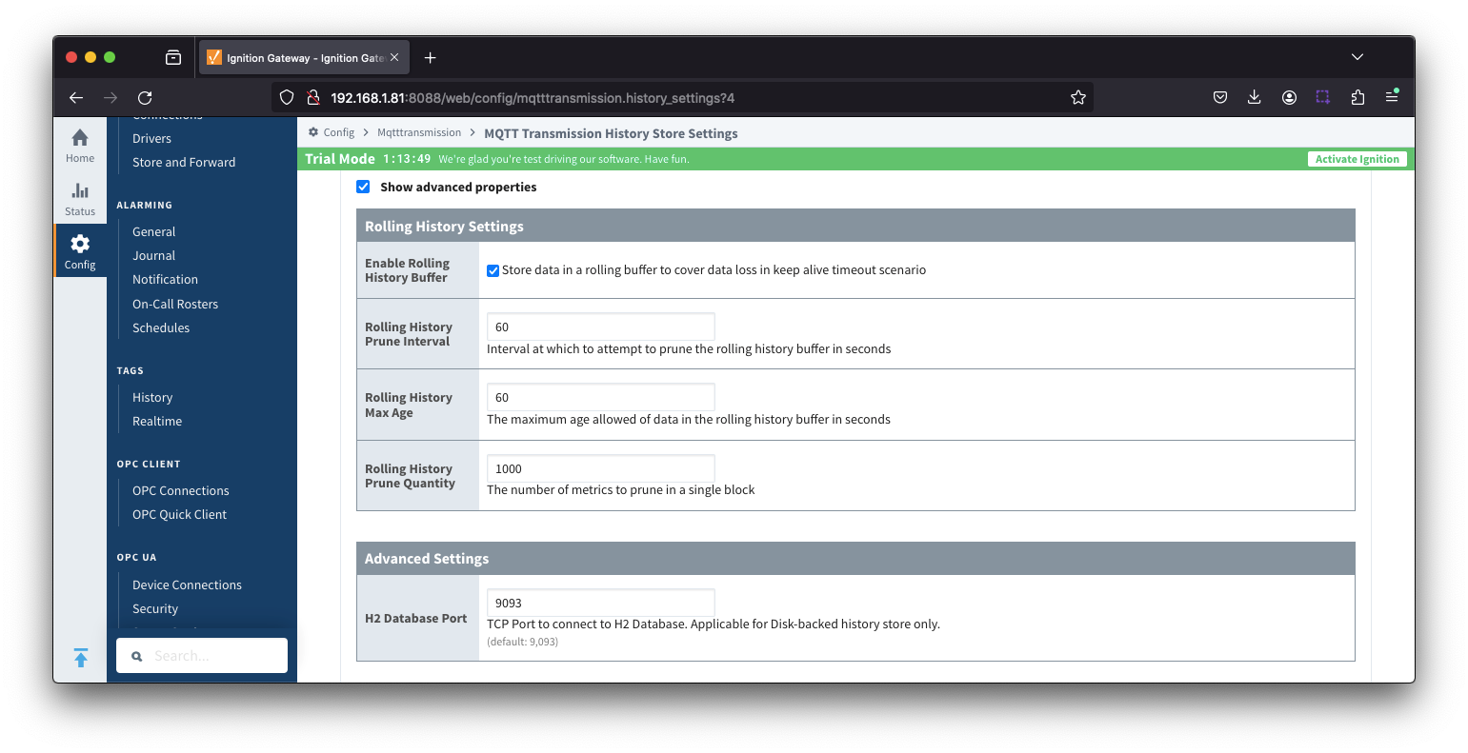Click the scroll-to-top arrow icon

click(81, 657)
